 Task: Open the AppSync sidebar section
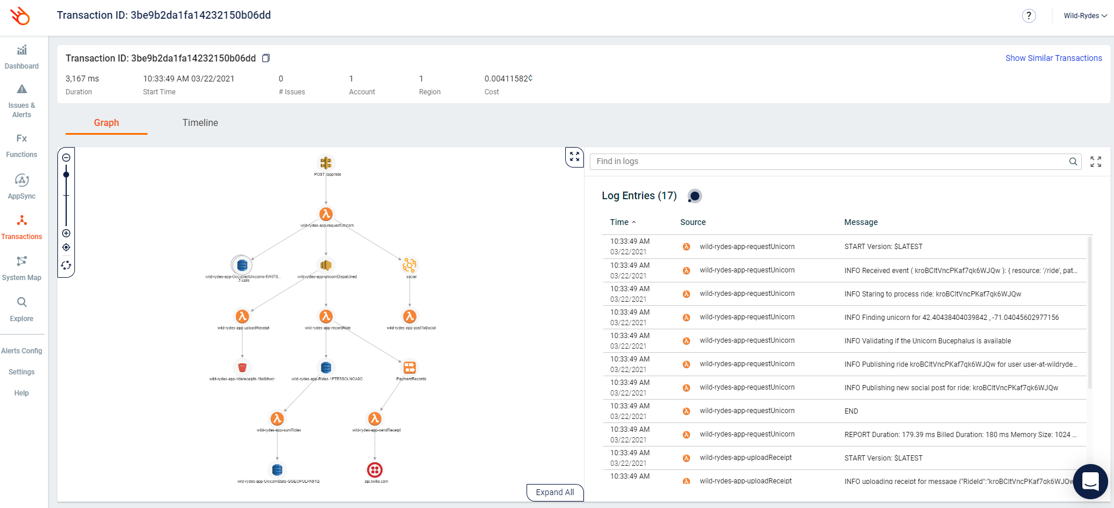(x=22, y=187)
